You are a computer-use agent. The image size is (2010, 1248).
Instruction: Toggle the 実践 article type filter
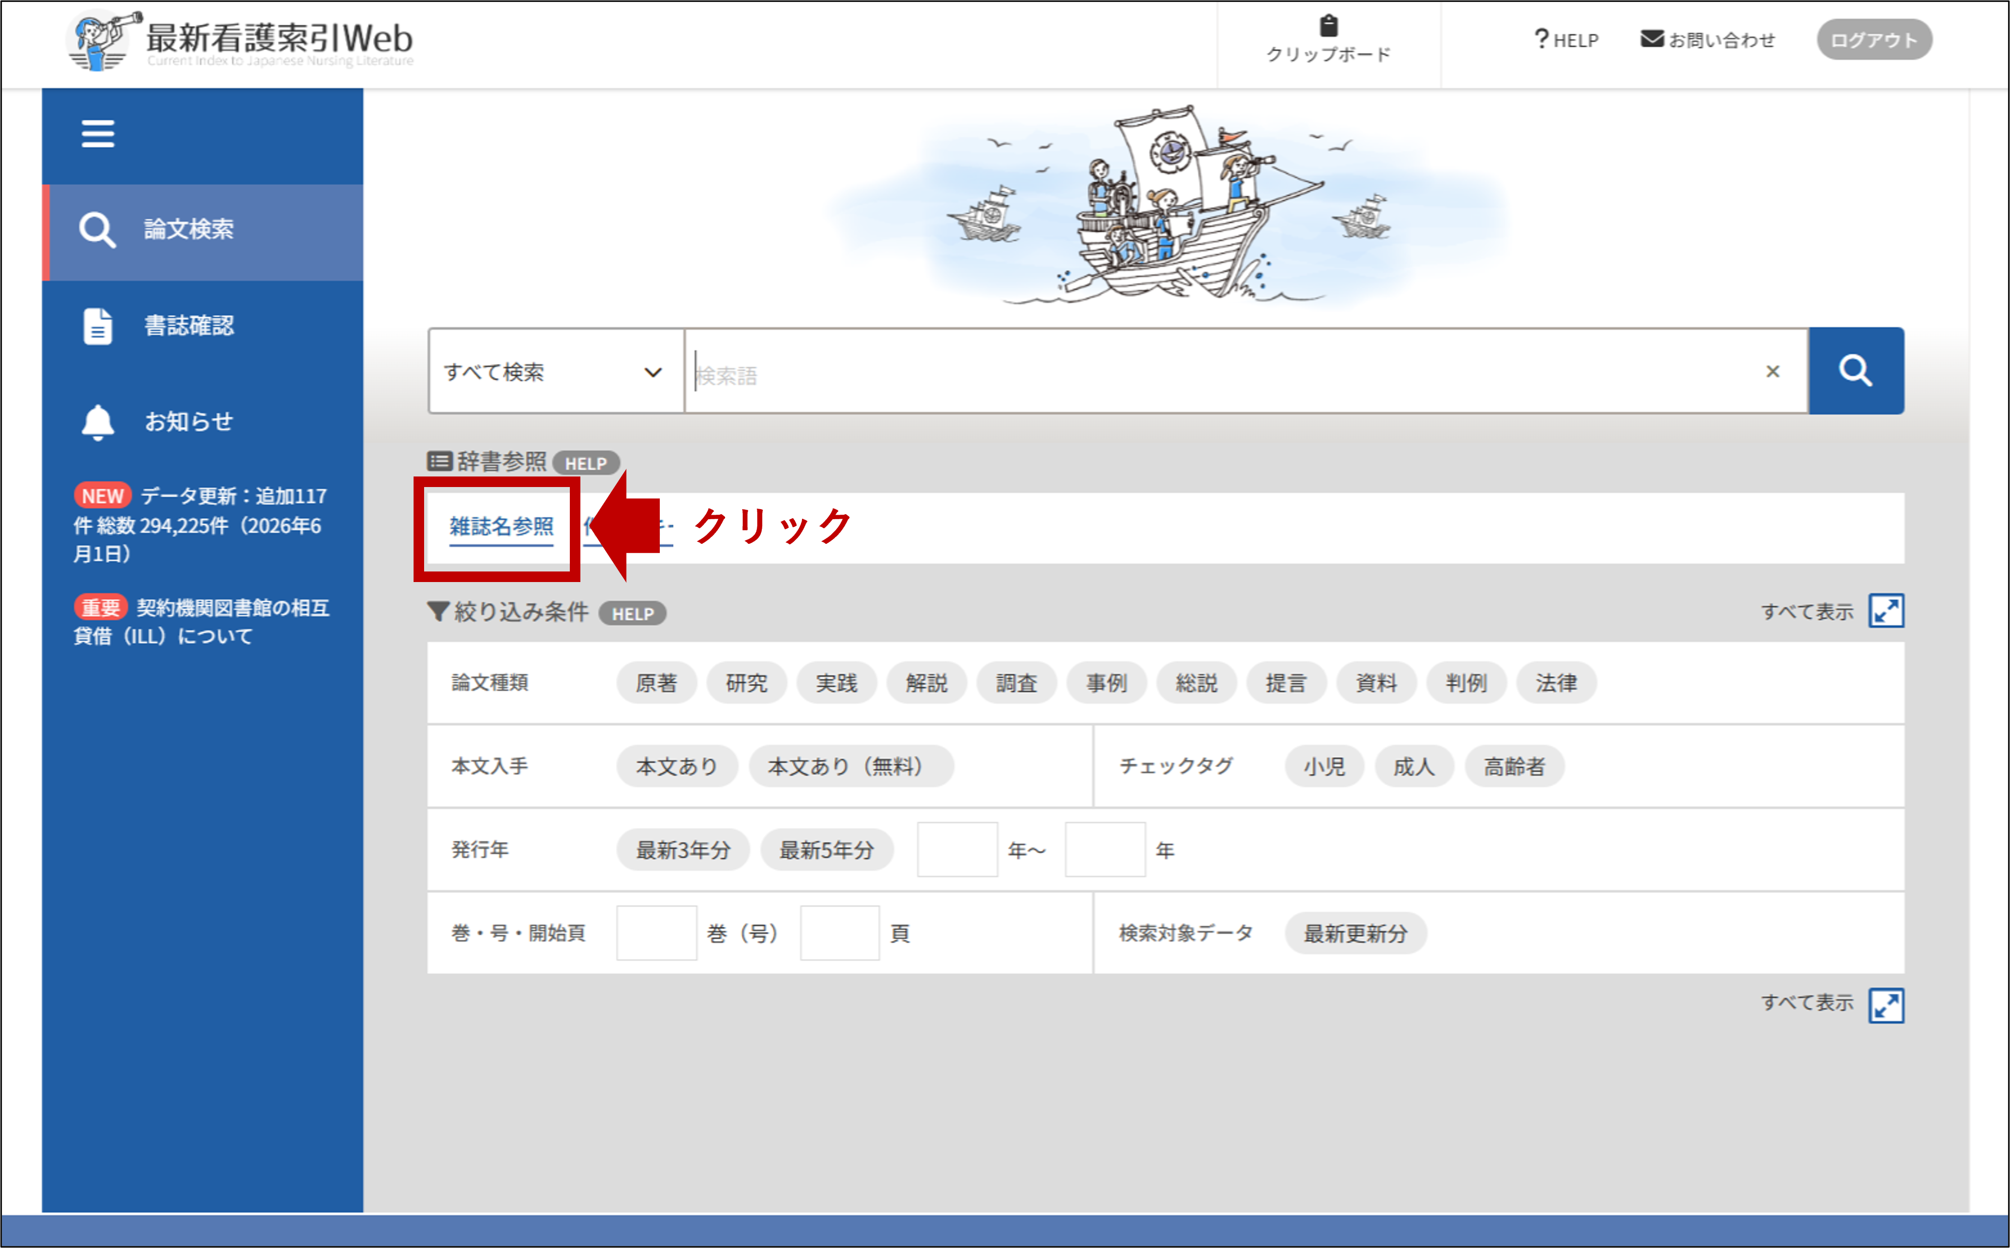coord(836,684)
